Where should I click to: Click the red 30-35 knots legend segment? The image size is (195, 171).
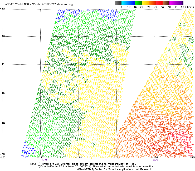(x=159, y=3)
